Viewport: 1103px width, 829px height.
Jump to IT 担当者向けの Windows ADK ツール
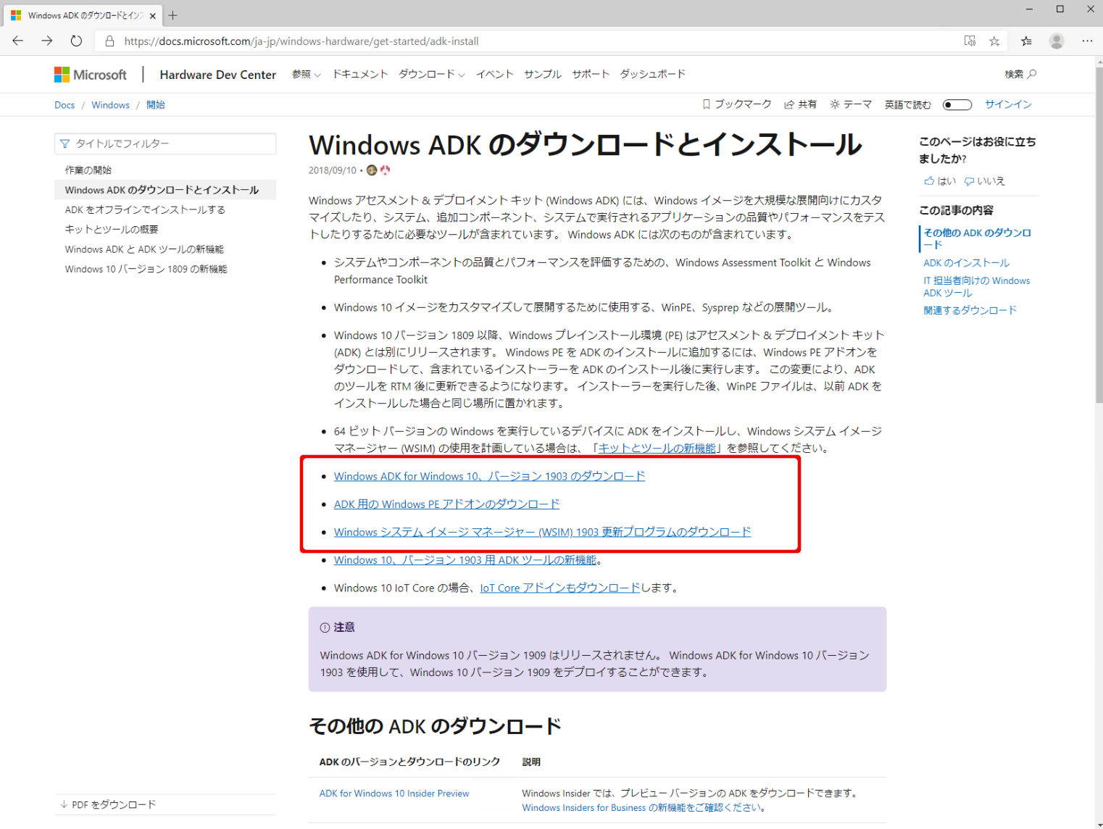point(976,287)
